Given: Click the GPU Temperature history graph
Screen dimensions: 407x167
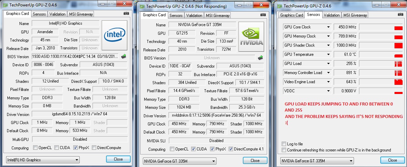Looking at the screenshot, I should point(381,54).
